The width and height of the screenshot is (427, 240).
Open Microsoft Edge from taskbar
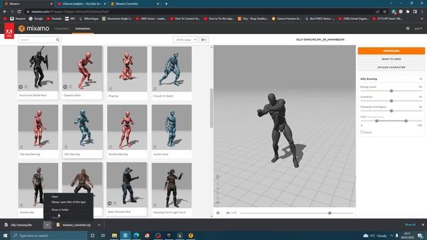(x=136, y=235)
